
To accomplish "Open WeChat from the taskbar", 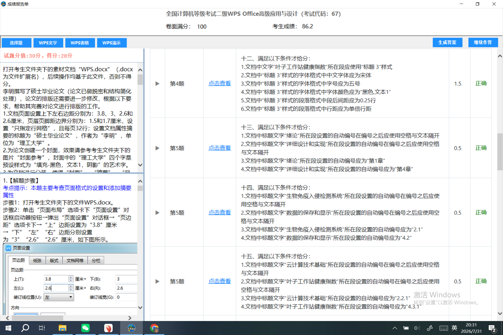I will 85,328.
